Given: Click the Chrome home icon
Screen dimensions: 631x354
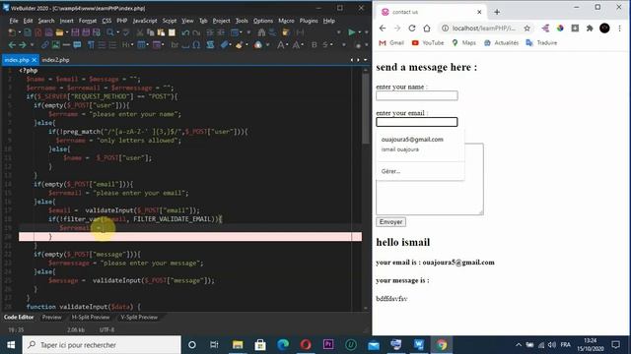Looking at the screenshot, I should [x=427, y=29].
